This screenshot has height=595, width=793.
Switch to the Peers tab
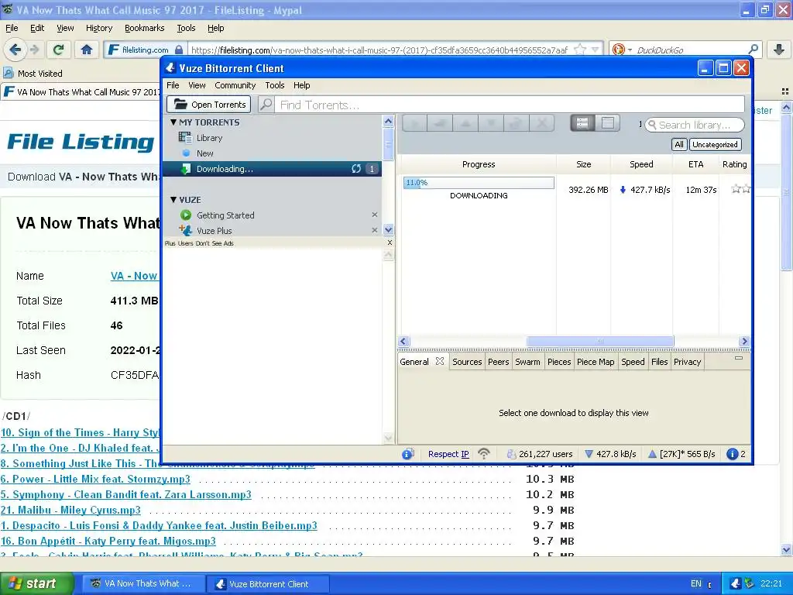click(498, 362)
